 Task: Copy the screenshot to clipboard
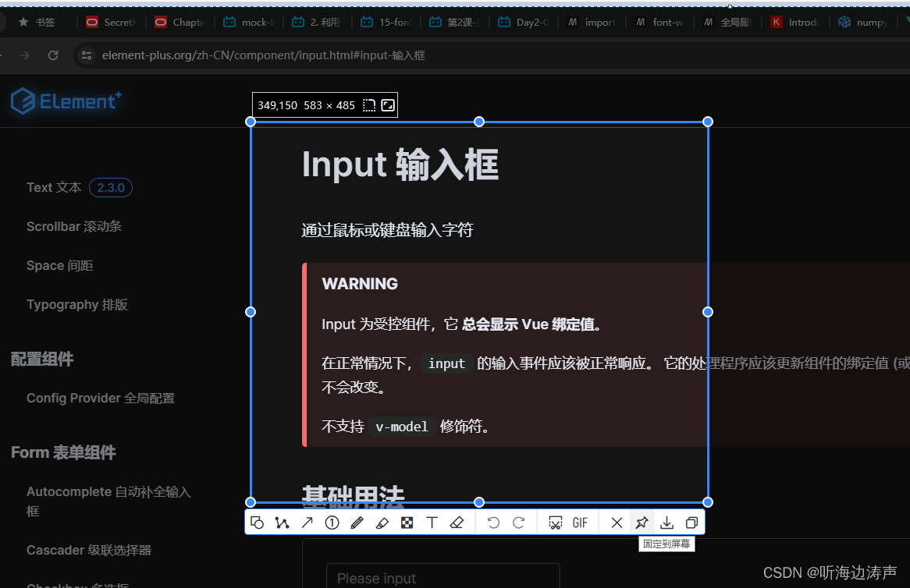pos(691,522)
